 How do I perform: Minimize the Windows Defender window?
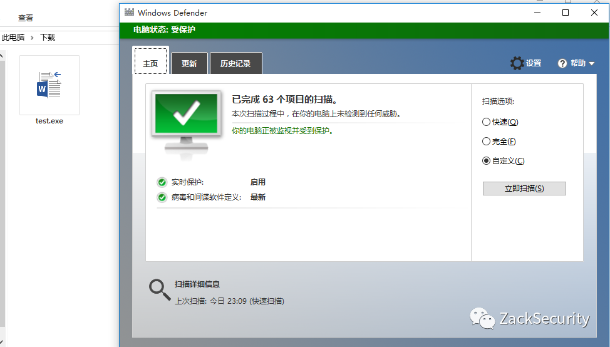click(537, 13)
